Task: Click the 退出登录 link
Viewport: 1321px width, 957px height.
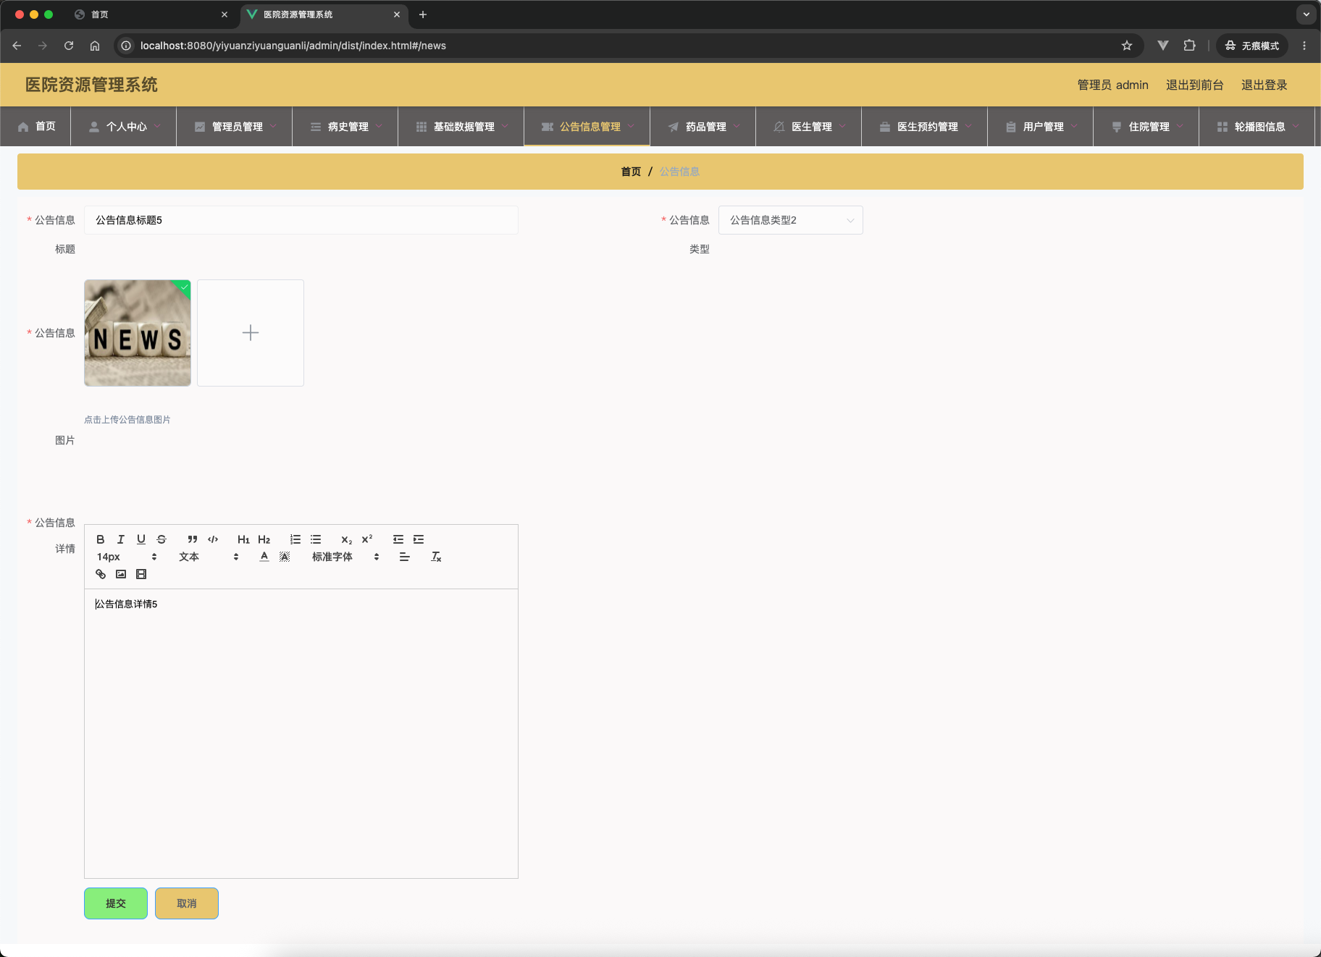Action: tap(1264, 85)
